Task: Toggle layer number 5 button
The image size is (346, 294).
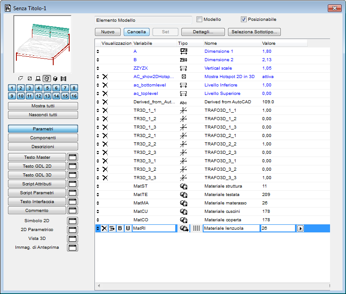Action: point(47,88)
